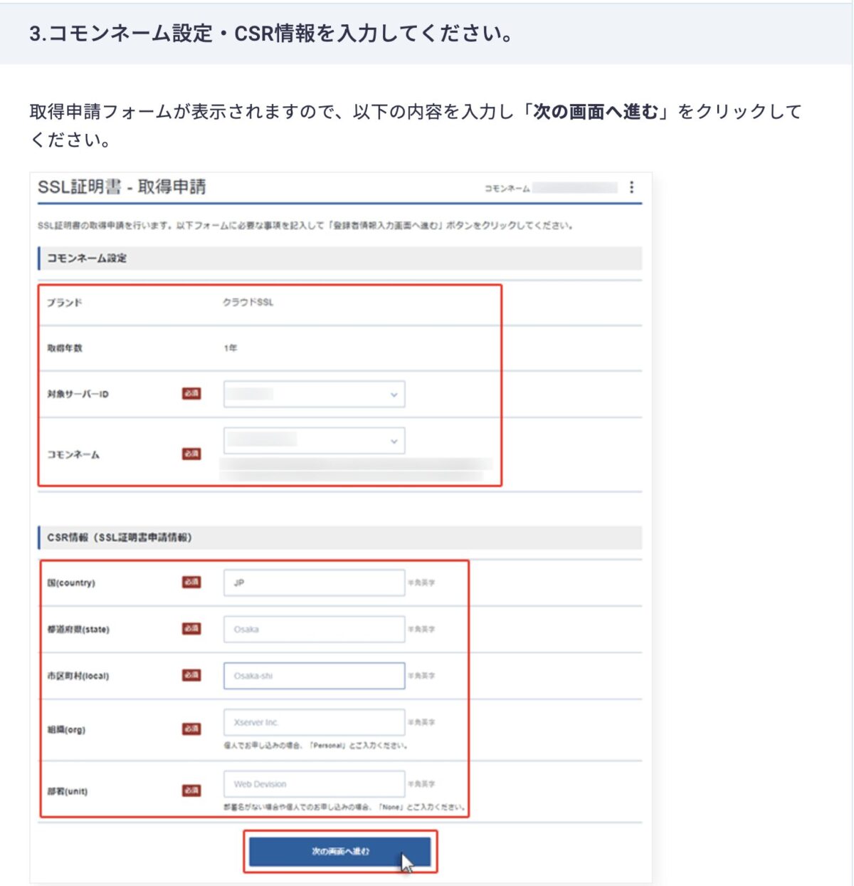Image resolution: width=854 pixels, height=886 pixels.
Task: Click the 1年 acquisition years value
Action: coord(231,348)
